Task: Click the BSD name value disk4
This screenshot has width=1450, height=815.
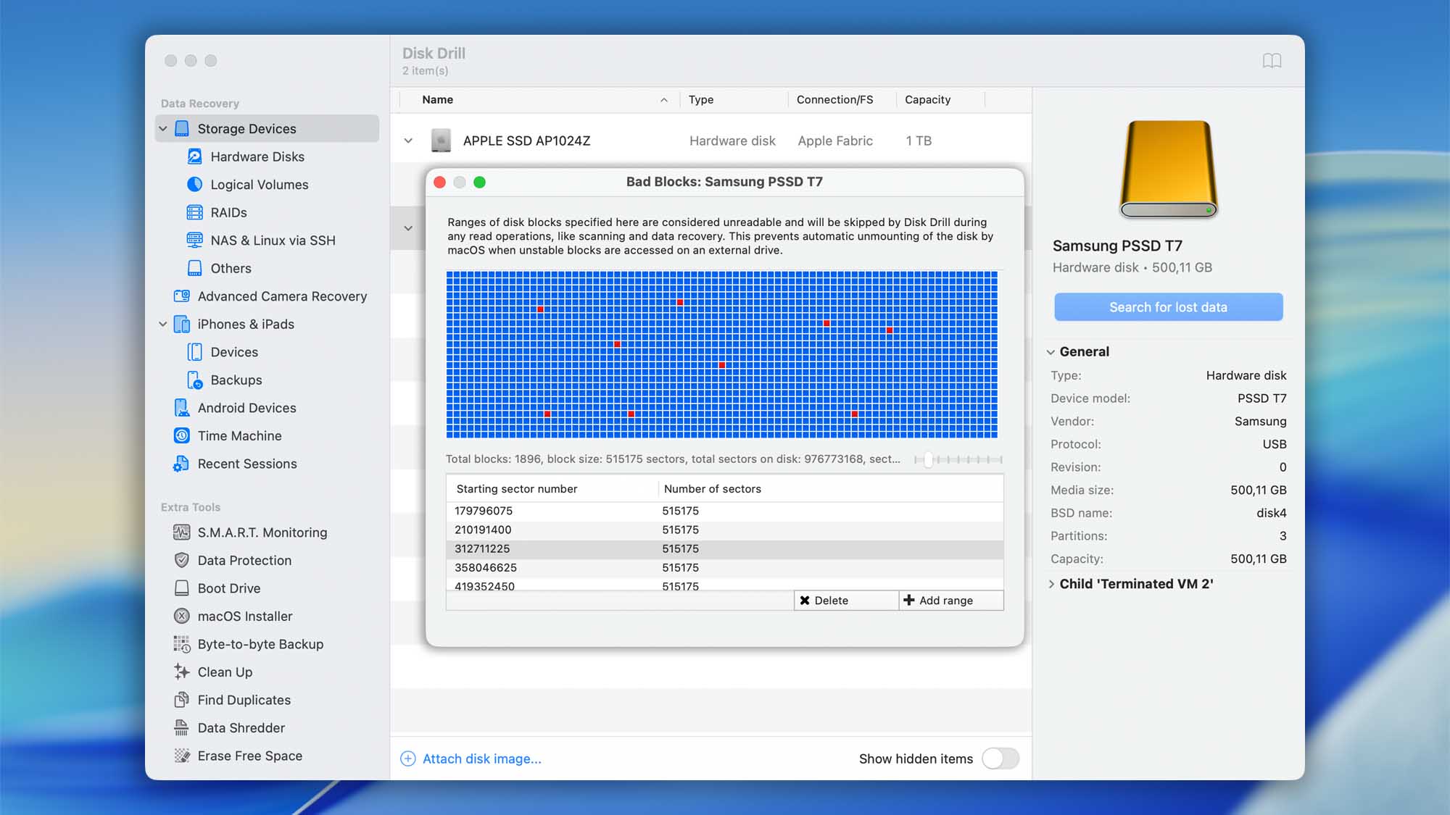Action: tap(1271, 513)
